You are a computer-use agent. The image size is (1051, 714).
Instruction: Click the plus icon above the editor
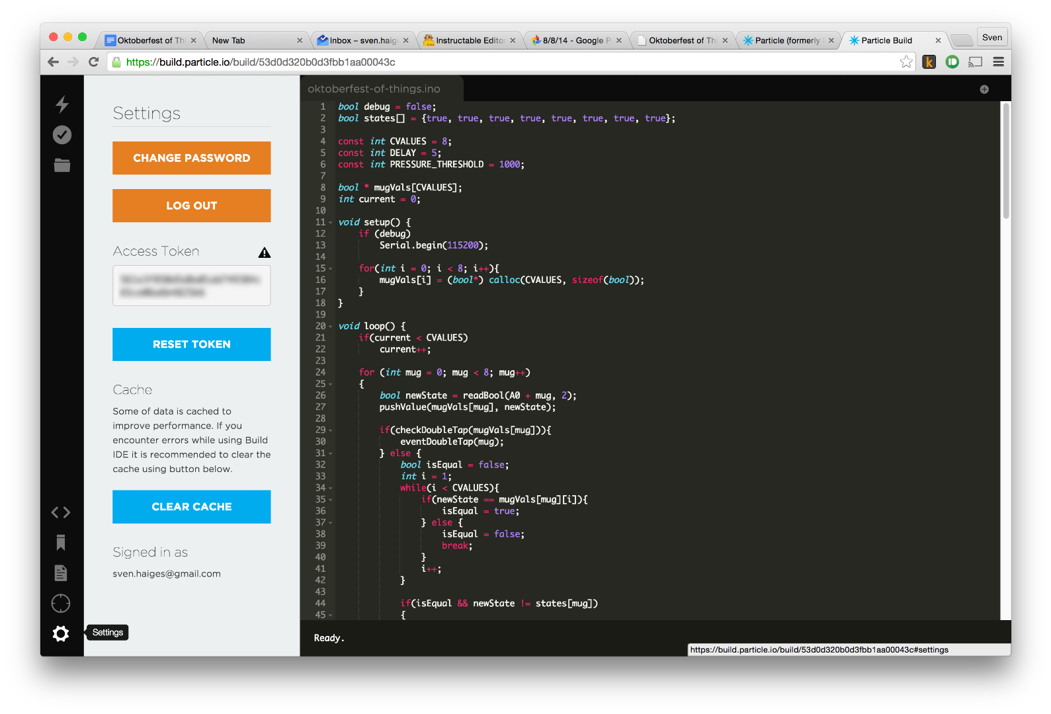[984, 89]
